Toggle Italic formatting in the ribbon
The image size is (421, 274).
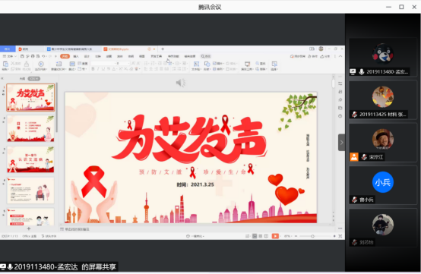(98, 69)
